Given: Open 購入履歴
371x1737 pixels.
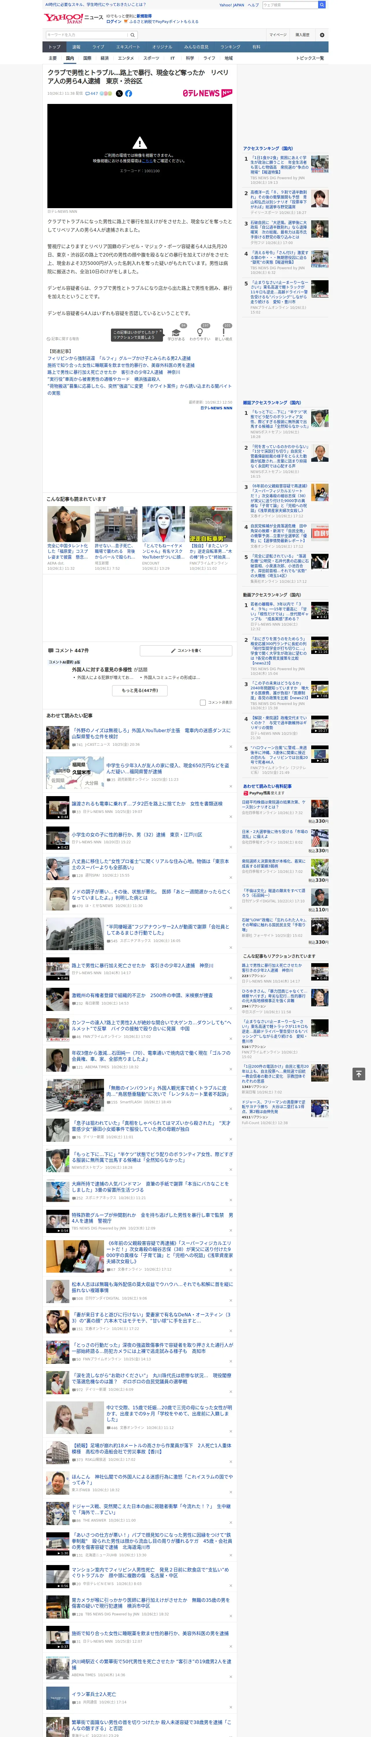Looking at the screenshot, I should pos(302,35).
